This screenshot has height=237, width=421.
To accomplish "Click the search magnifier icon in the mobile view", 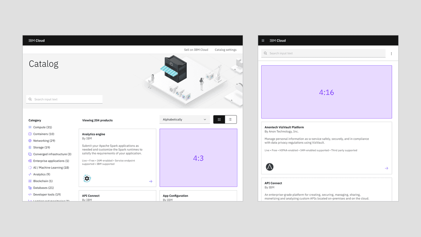I will pyautogui.click(x=265, y=53).
